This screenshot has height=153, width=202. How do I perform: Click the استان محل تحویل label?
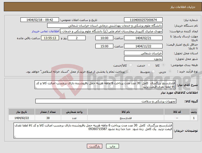(x=186, y=53)
